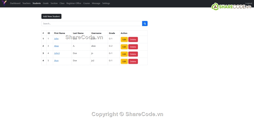This screenshot has width=254, height=120.
Task: Delete the student with username jo2
Action: coord(133,61)
